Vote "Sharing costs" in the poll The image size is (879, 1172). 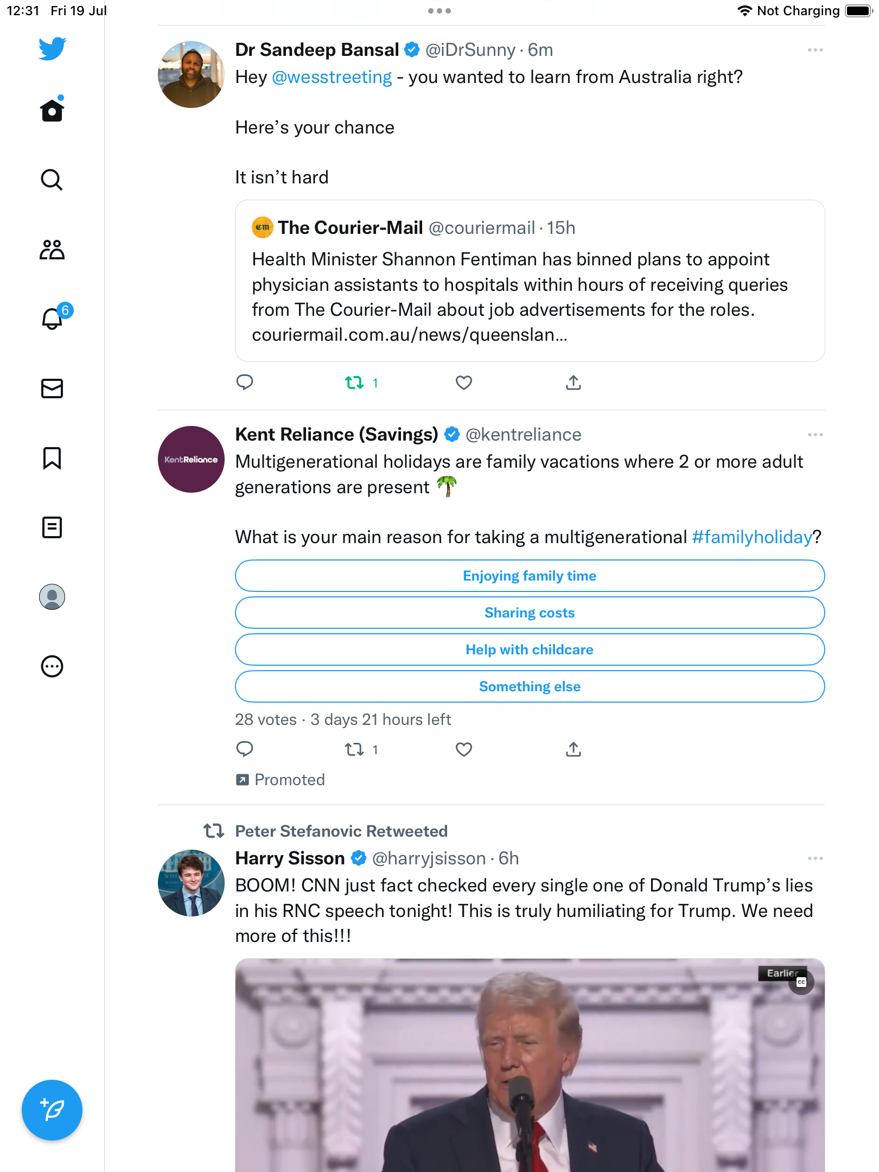pos(530,613)
